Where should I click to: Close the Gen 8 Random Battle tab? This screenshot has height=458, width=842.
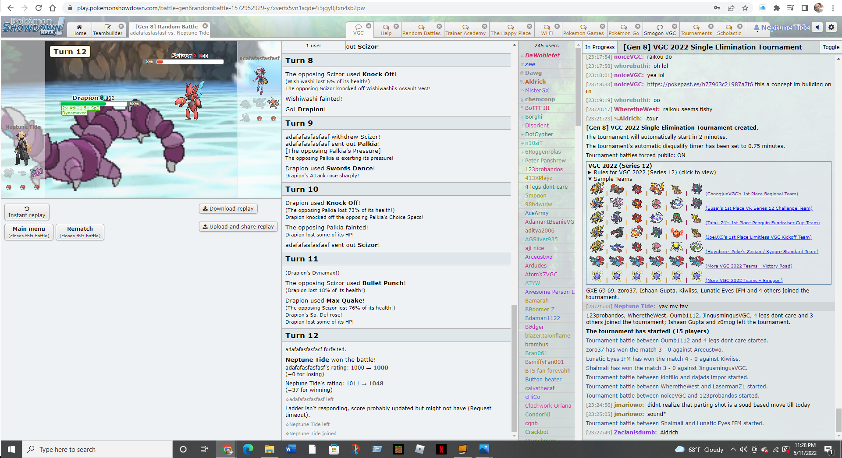tap(205, 26)
